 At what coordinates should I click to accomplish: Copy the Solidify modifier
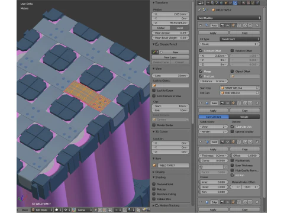pyautogui.click(x=245, y=149)
